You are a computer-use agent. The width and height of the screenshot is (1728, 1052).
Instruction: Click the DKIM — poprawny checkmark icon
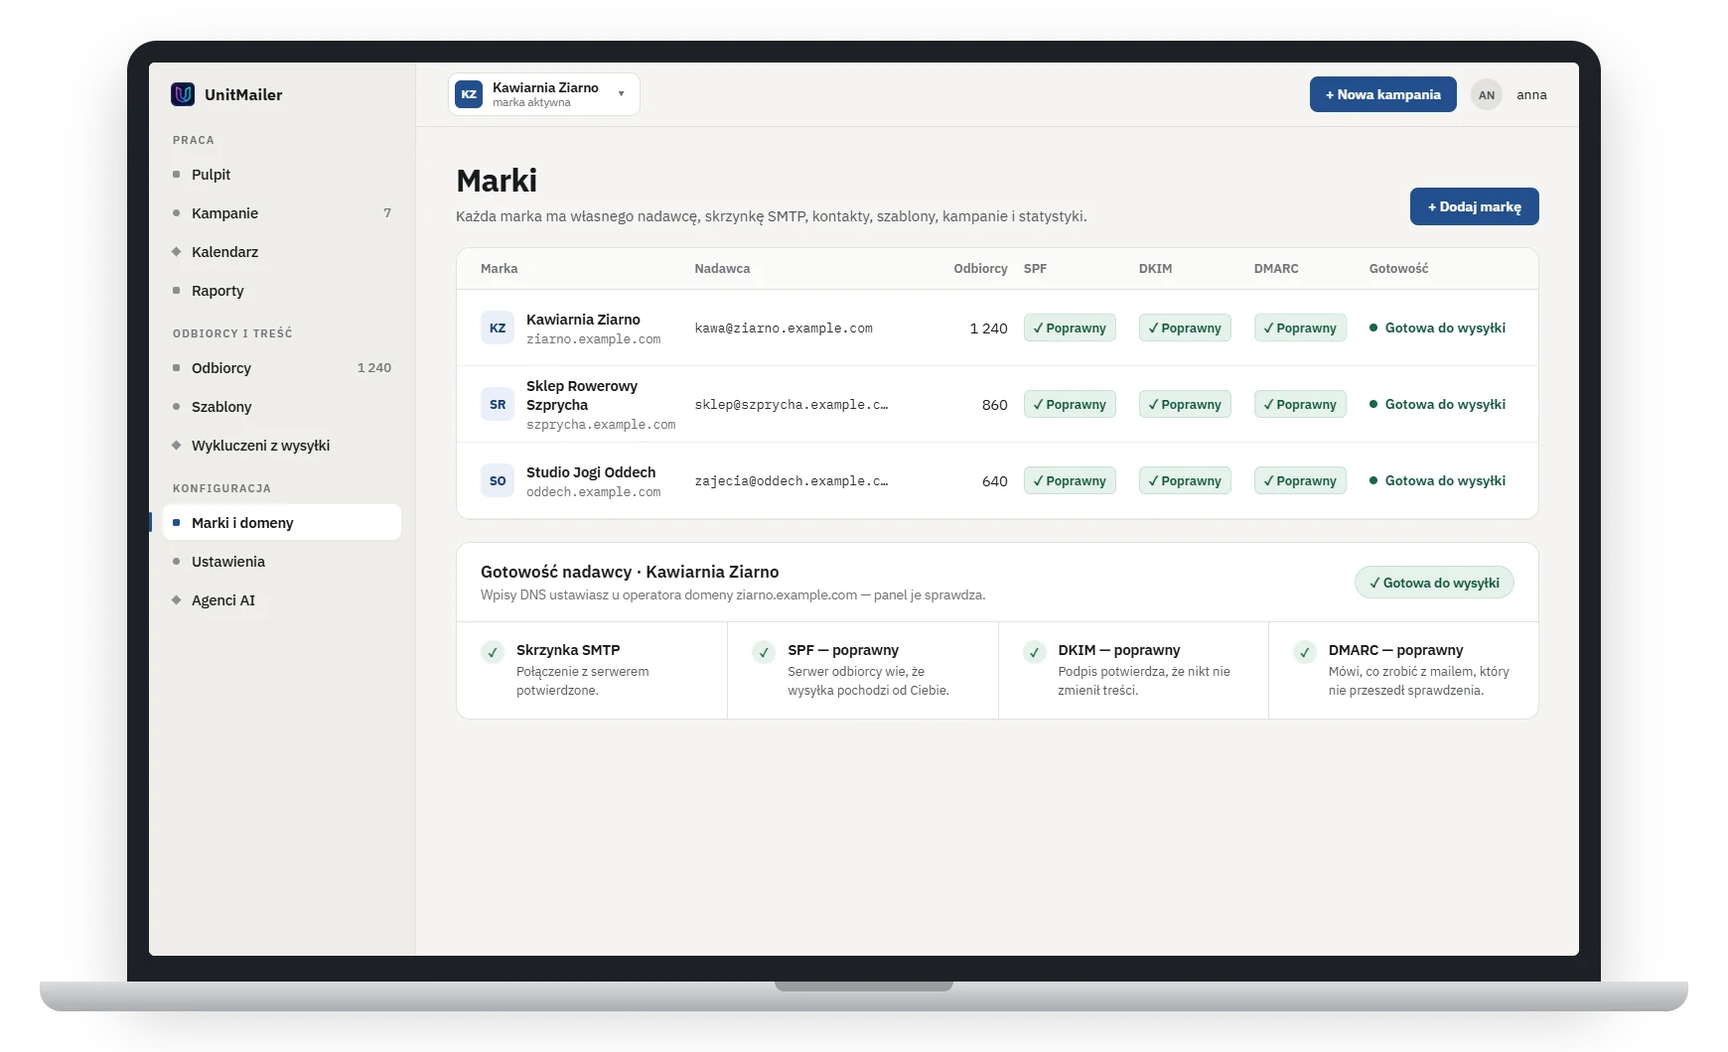[1034, 652]
